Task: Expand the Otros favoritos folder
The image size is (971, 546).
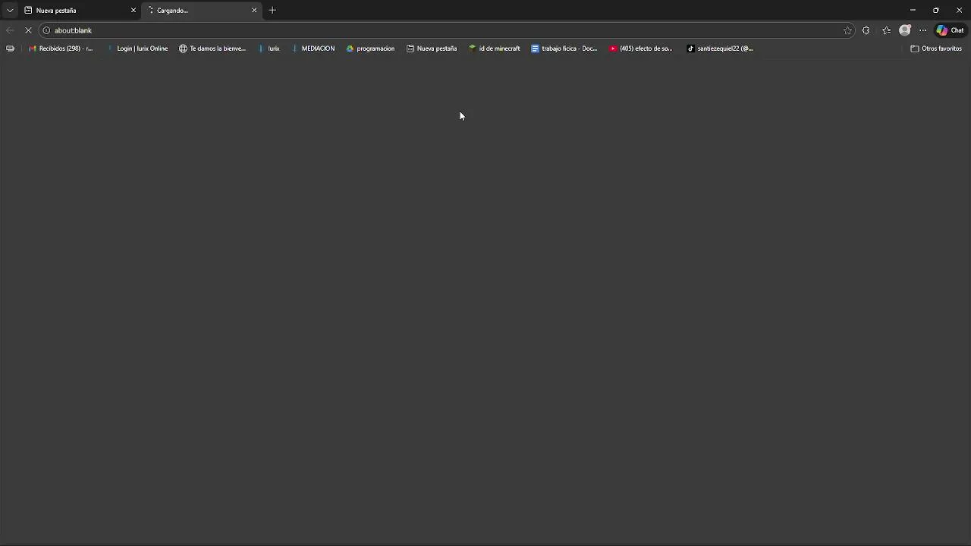Action: [936, 49]
